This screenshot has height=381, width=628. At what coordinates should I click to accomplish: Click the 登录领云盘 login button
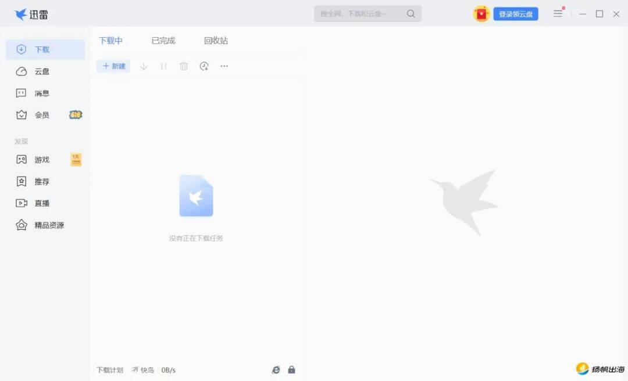516,14
